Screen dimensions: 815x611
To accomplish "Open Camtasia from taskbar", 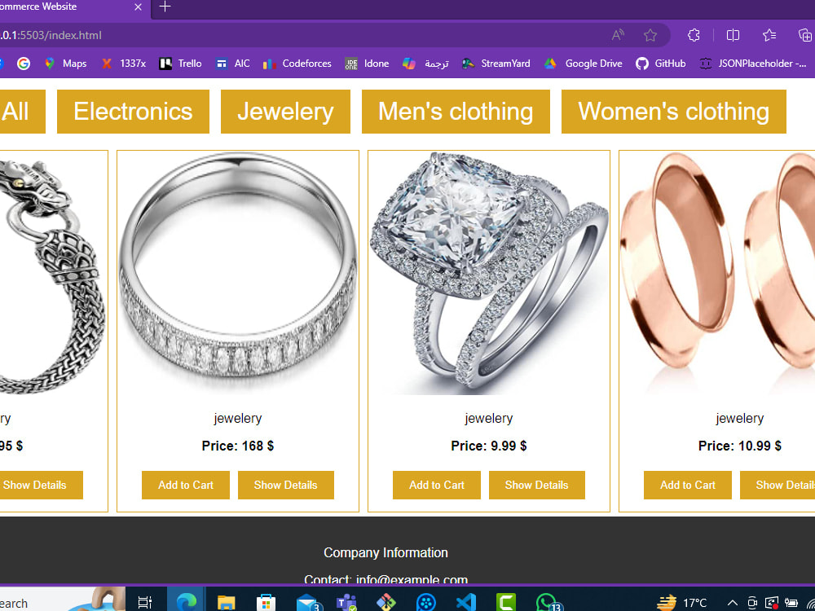I will pyautogui.click(x=506, y=602).
